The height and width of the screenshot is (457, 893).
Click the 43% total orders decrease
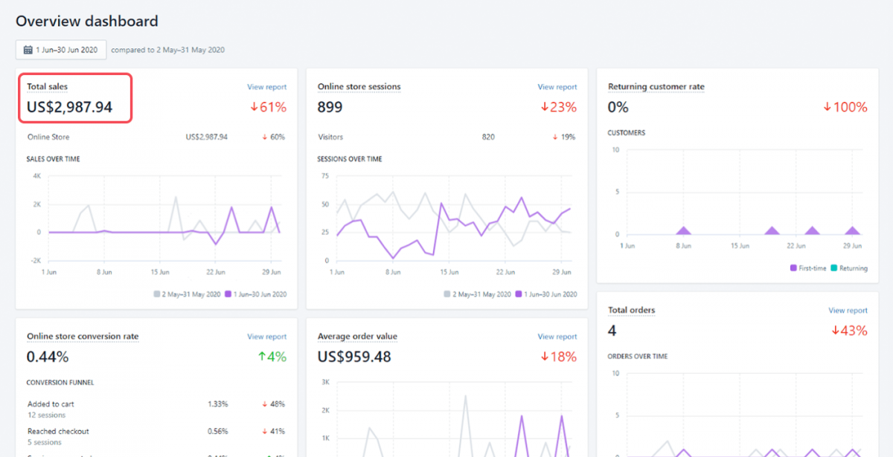(849, 331)
